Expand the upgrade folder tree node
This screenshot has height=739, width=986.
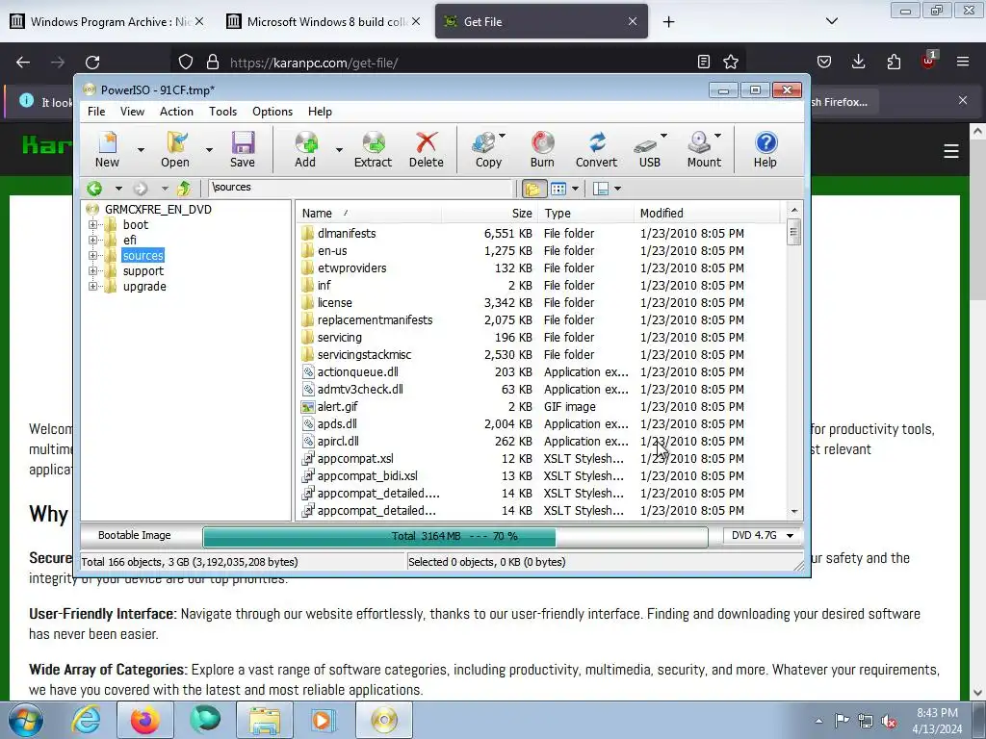pyautogui.click(x=93, y=286)
